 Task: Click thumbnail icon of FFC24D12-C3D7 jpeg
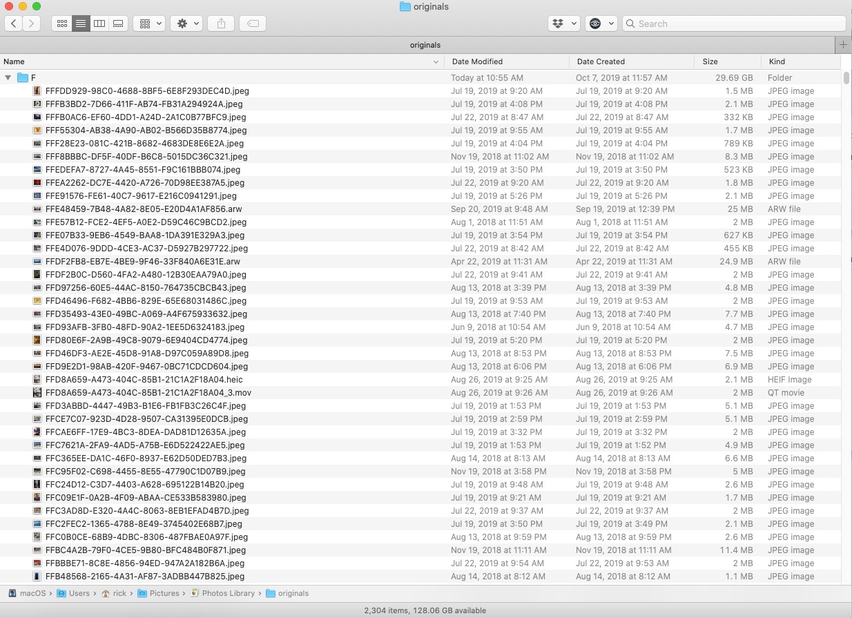37,485
